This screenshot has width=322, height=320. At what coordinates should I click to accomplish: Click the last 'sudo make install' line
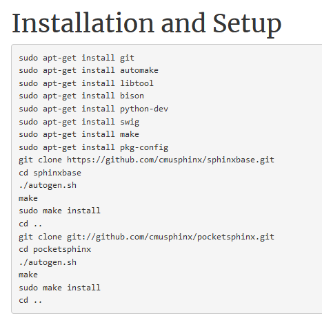[x=59, y=288]
